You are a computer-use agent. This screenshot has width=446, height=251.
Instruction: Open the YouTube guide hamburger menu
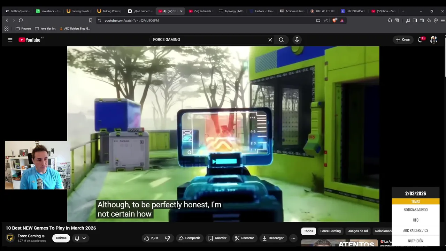coord(10,40)
